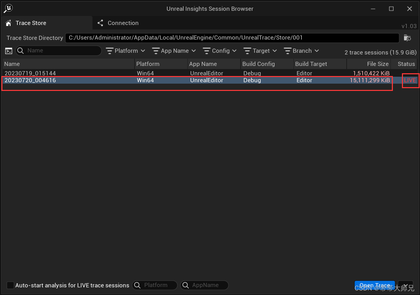
Task: Sort by the Platform column header
Action: (x=161, y=64)
